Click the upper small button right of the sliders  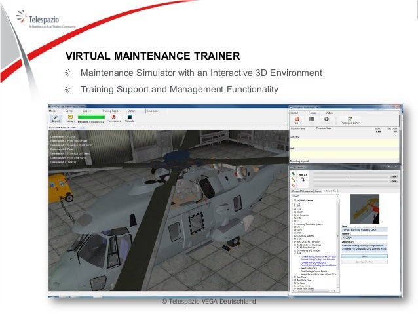point(394,176)
